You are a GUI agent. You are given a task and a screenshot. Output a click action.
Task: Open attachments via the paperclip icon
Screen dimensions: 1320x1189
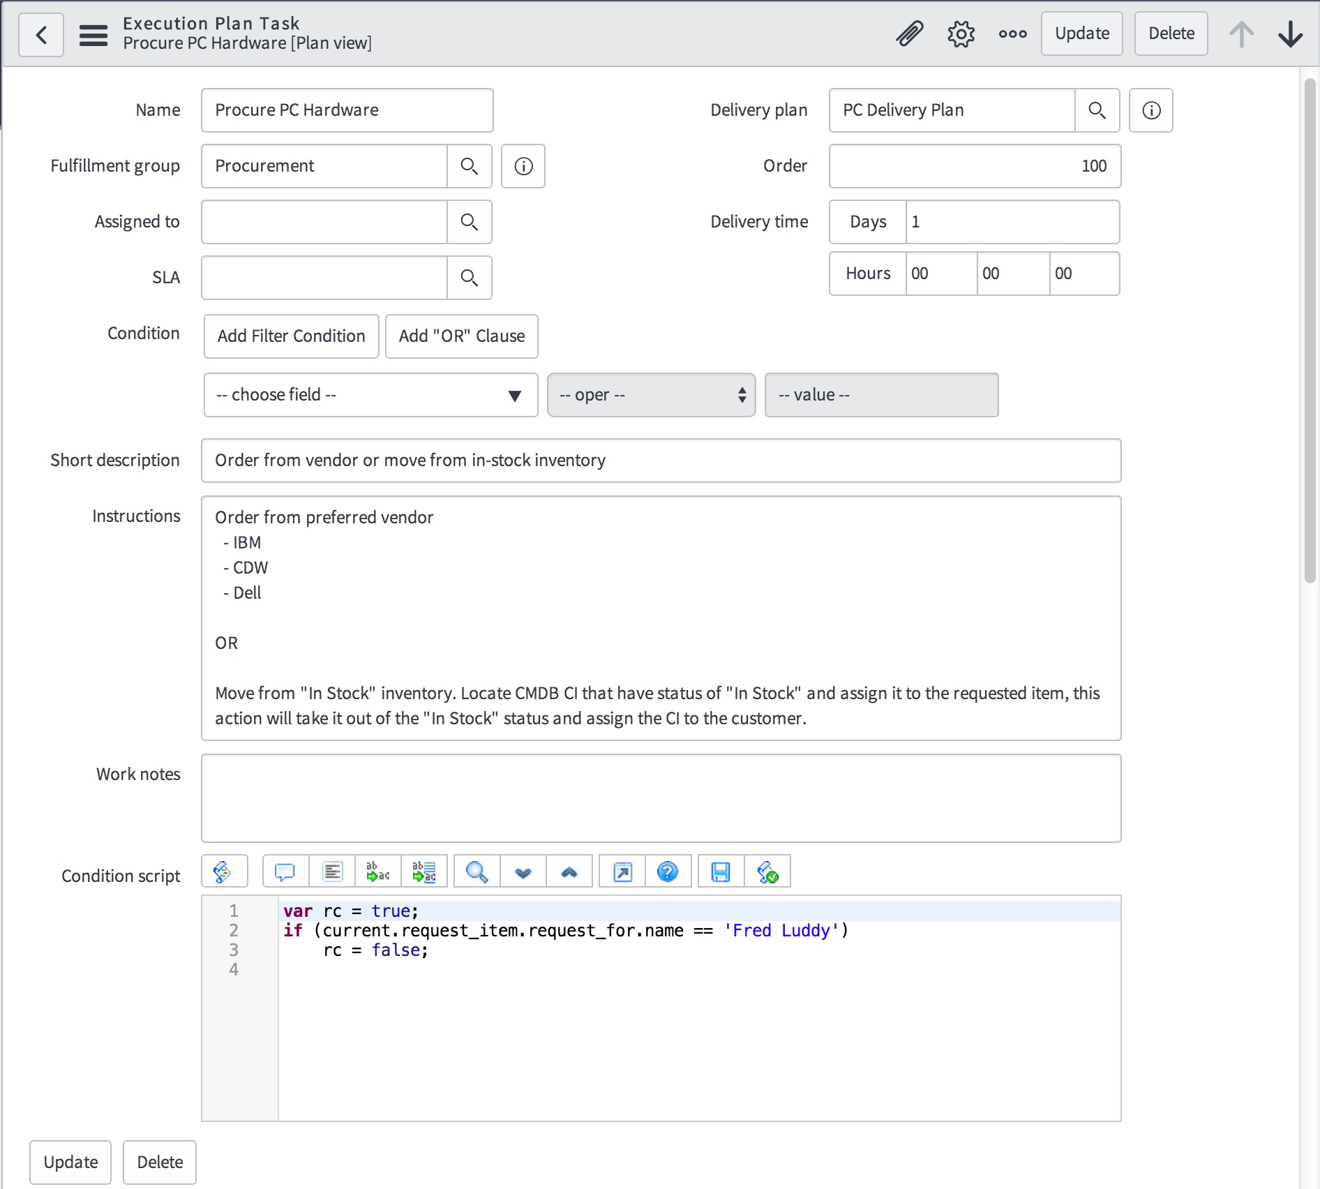click(910, 33)
